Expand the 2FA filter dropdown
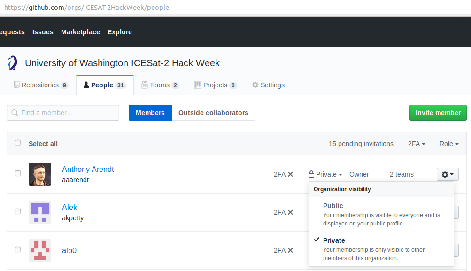Screen dimensions: 471x271 [x=417, y=144]
